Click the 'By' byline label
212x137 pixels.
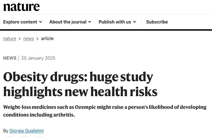[x=6, y=131]
